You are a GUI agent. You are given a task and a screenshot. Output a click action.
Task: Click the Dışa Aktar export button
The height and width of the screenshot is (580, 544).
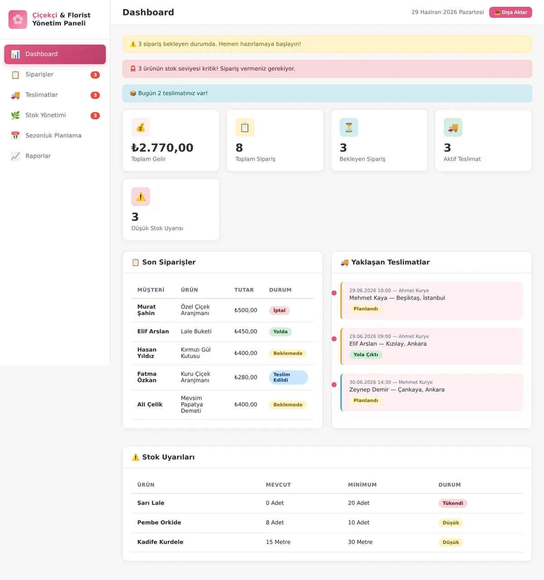click(x=510, y=12)
